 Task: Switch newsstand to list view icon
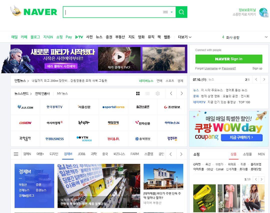[x=147, y=93]
